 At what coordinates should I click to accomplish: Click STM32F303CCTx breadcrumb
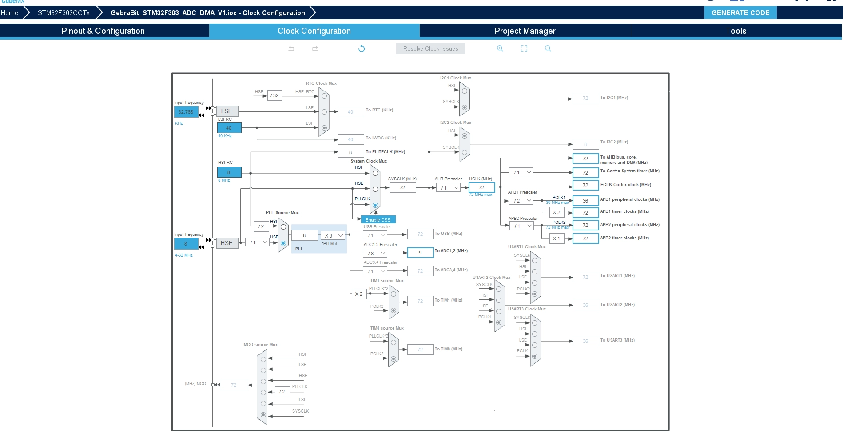tap(64, 13)
